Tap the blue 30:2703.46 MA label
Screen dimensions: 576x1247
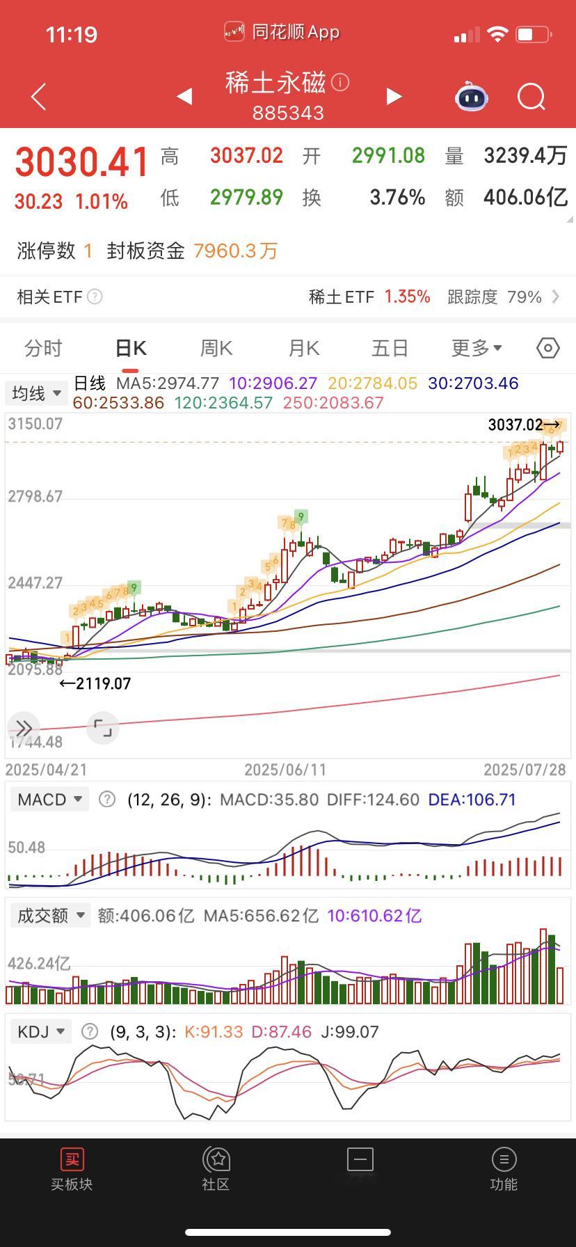coord(473,383)
